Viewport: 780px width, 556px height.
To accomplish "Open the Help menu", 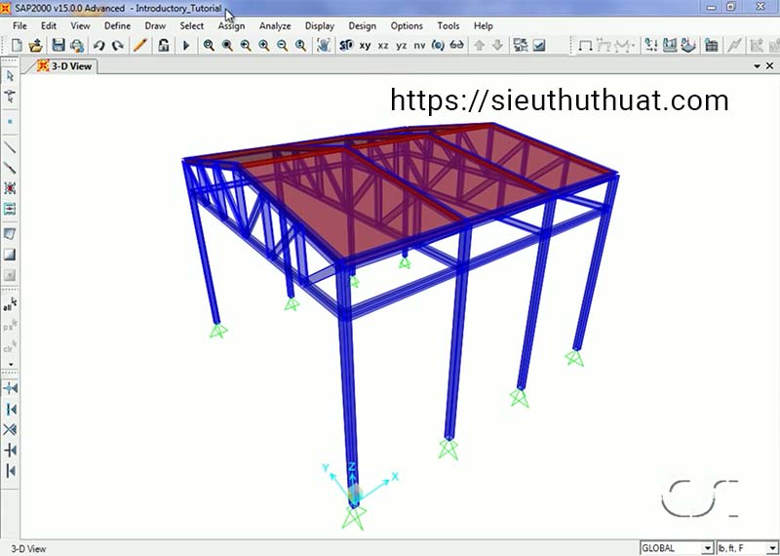I will (x=483, y=26).
